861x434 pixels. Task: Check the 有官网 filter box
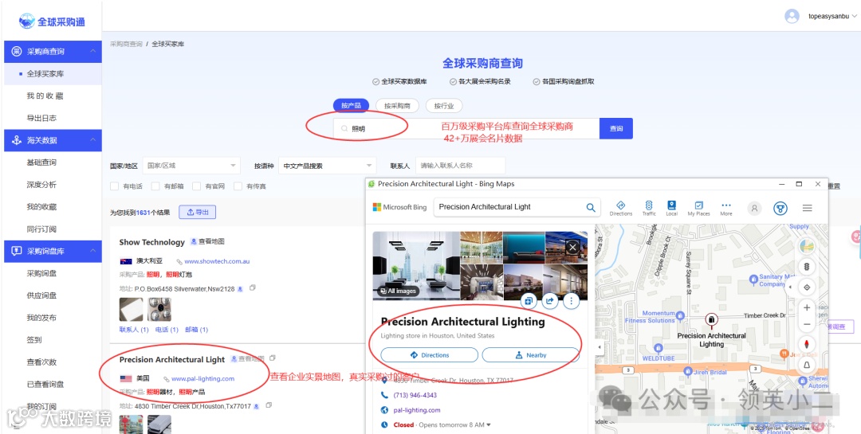(x=197, y=186)
